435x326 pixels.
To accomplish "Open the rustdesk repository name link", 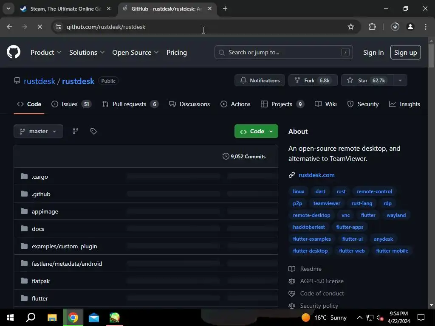I will click(x=78, y=81).
